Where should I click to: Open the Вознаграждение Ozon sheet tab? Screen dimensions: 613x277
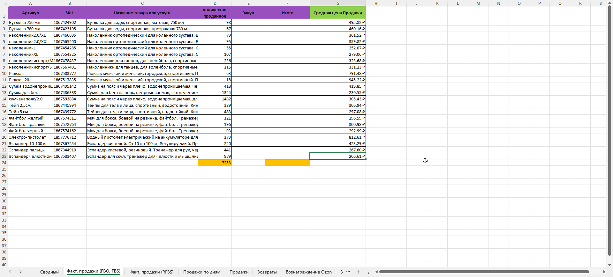pyautogui.click(x=308, y=272)
